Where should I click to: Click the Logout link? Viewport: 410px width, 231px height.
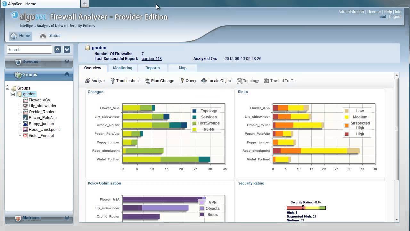pyautogui.click(x=395, y=17)
